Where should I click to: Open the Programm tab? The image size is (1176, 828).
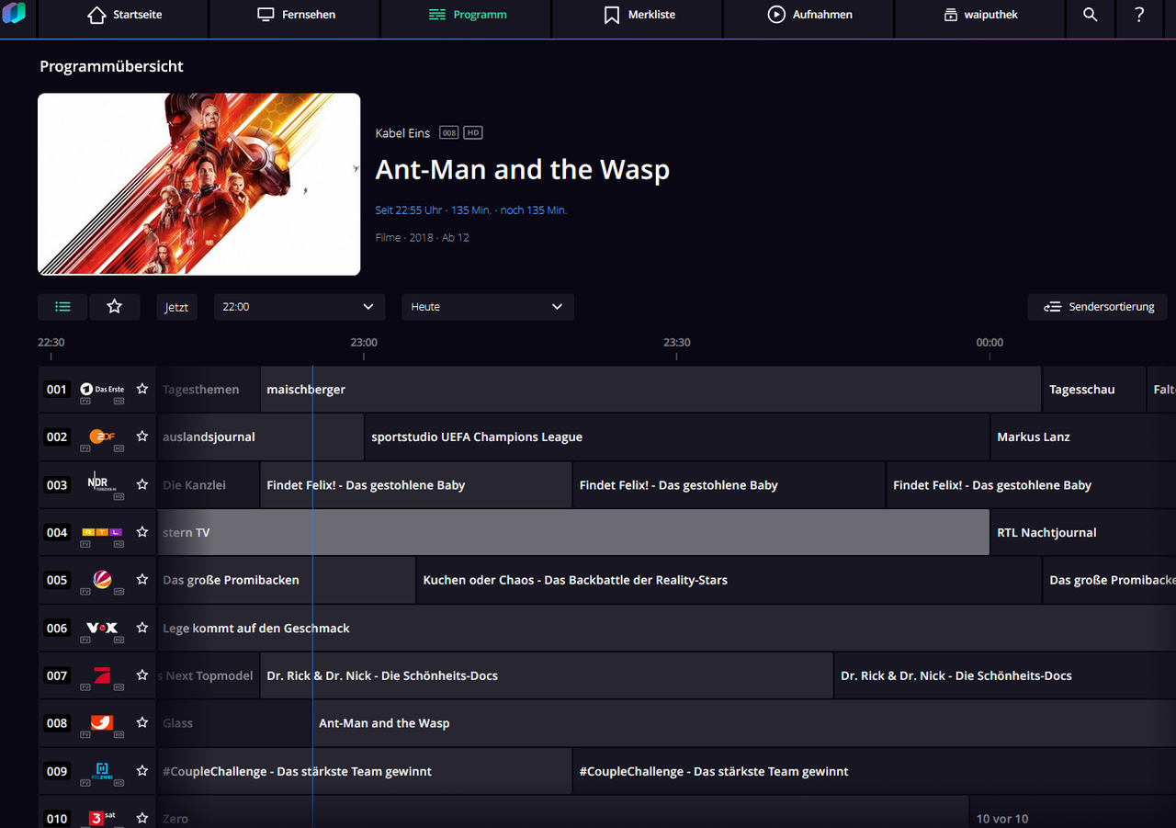point(467,15)
